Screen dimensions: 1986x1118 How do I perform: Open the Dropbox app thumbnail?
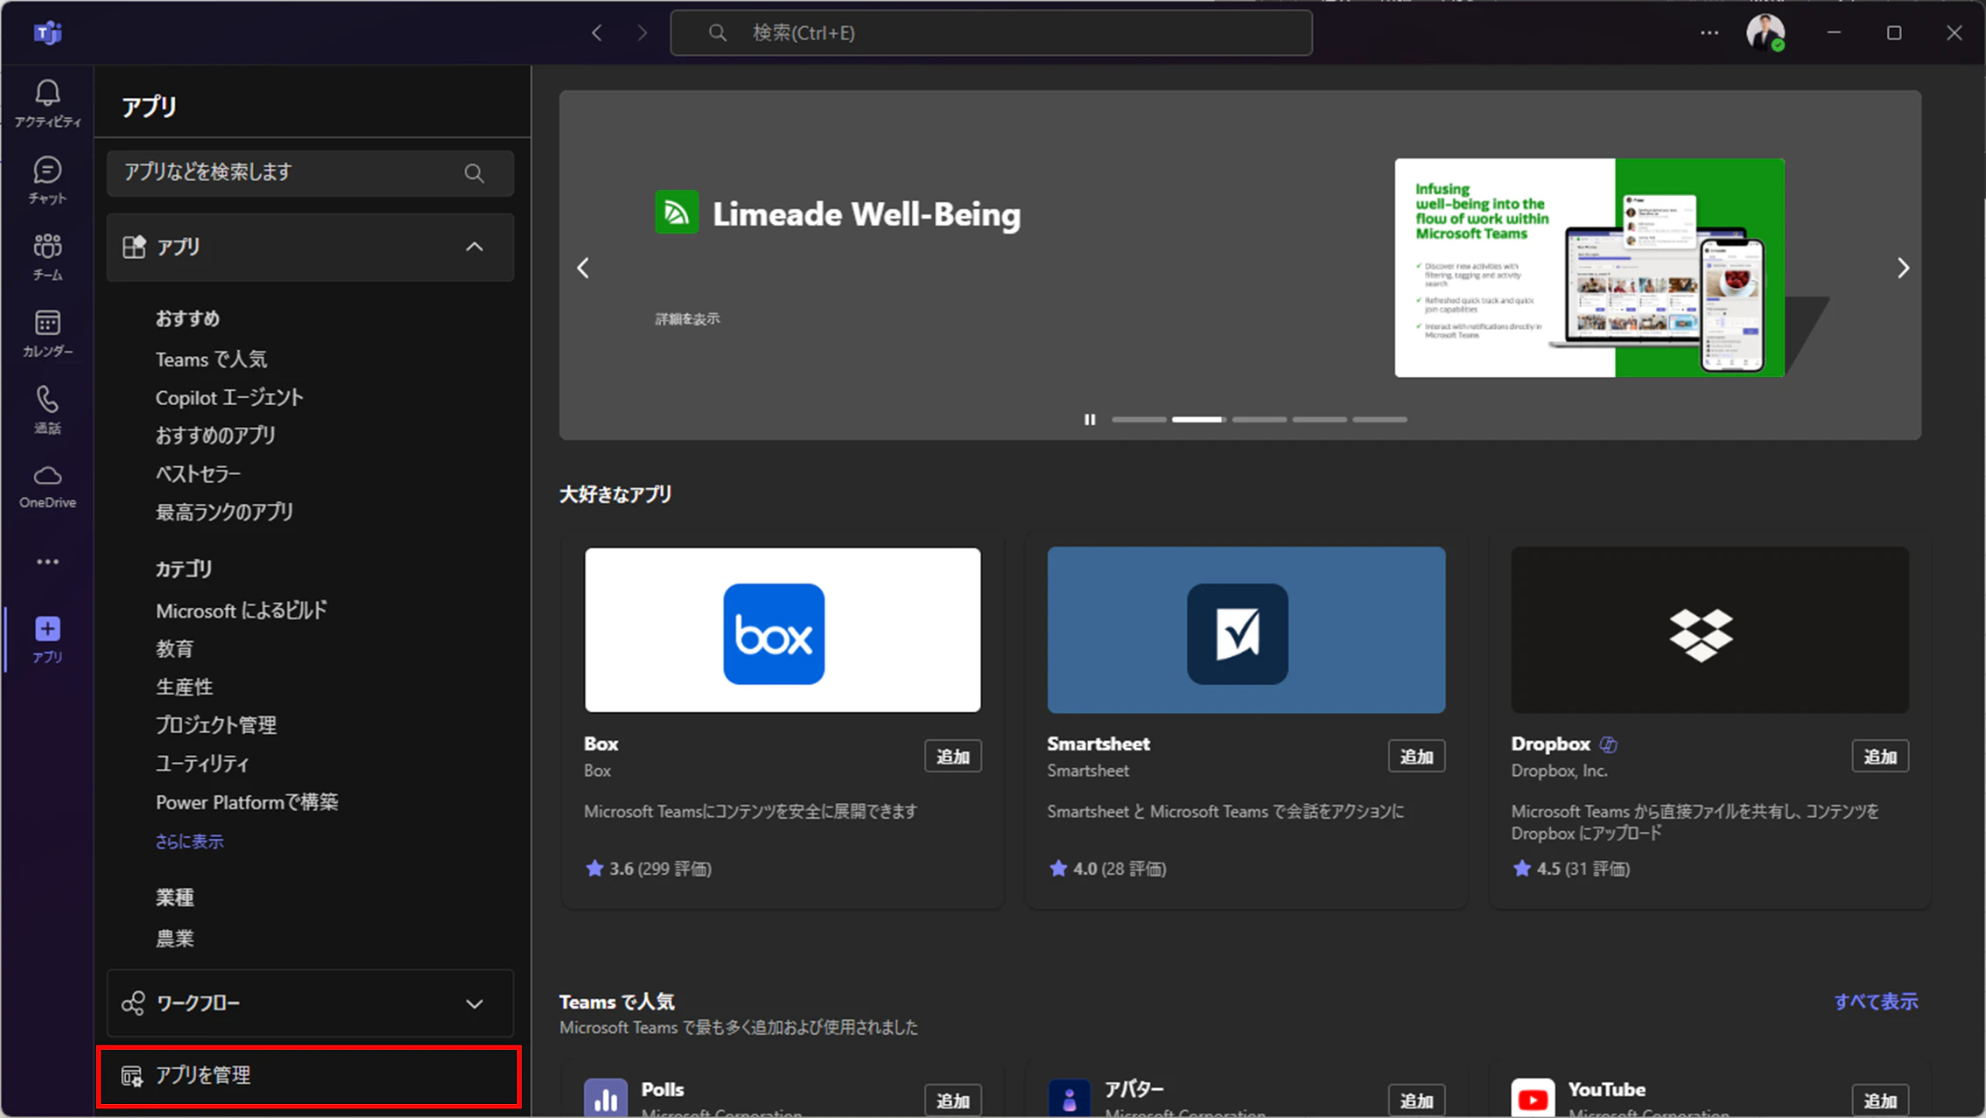(1709, 630)
